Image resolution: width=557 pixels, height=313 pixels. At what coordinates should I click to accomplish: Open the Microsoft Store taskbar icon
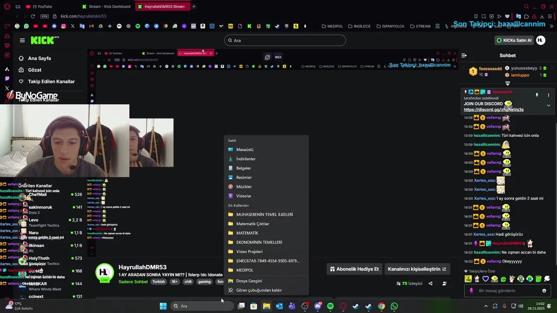click(x=254, y=306)
